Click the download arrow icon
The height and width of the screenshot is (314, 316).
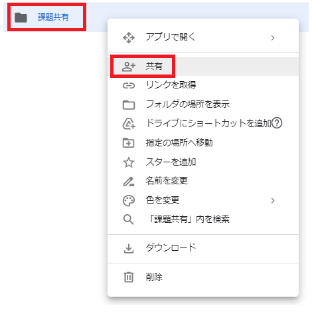coord(129,249)
